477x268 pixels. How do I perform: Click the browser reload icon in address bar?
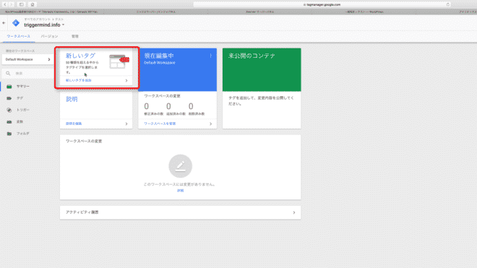pos(448,4)
